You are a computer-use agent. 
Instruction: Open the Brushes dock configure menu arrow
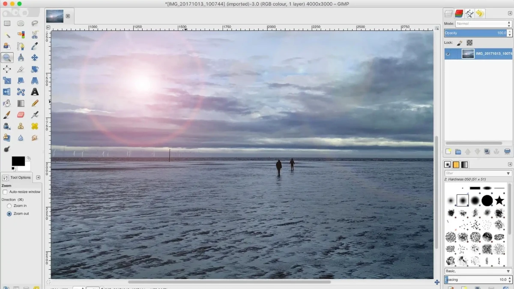pyautogui.click(x=510, y=164)
